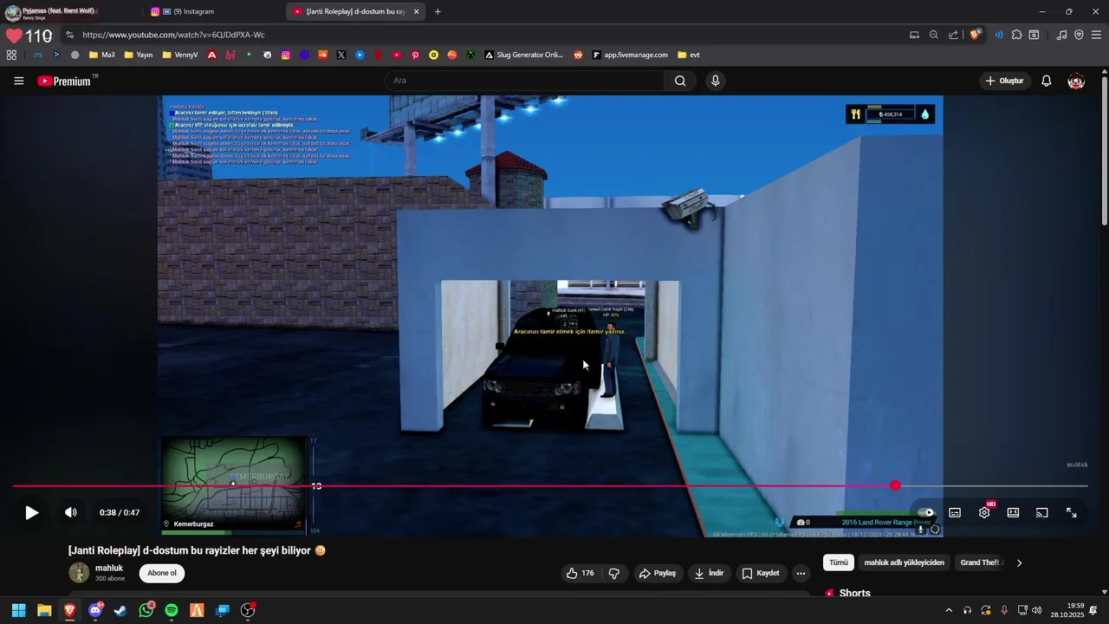Show more filter chips with arrow
Image resolution: width=1109 pixels, height=624 pixels.
[1019, 562]
